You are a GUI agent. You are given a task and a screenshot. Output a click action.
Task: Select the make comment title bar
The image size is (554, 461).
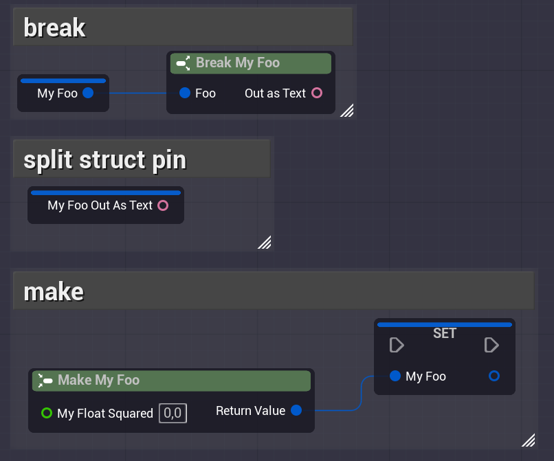(x=274, y=291)
